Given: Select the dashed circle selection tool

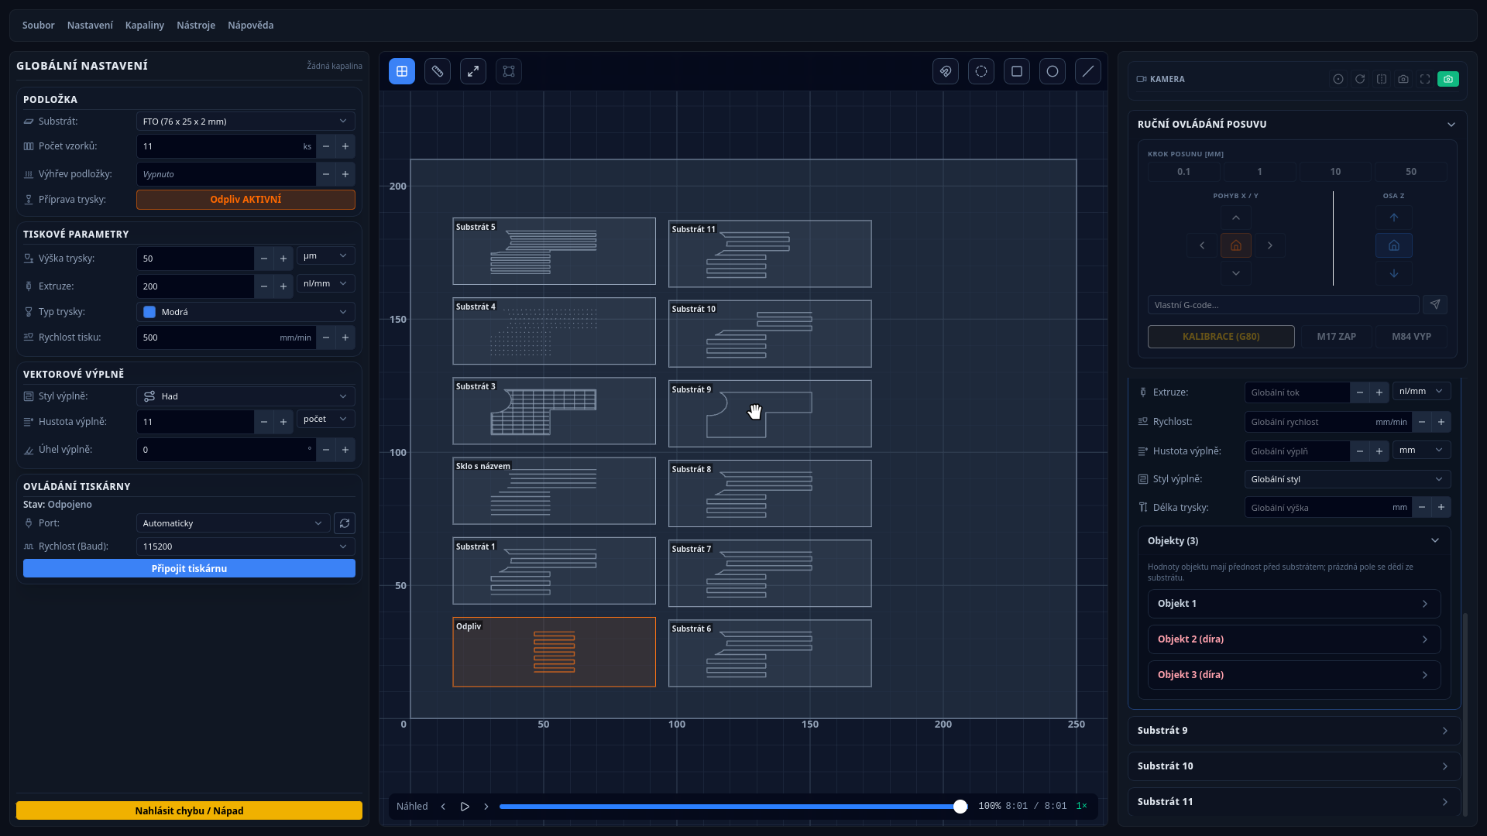Looking at the screenshot, I should coord(981,71).
